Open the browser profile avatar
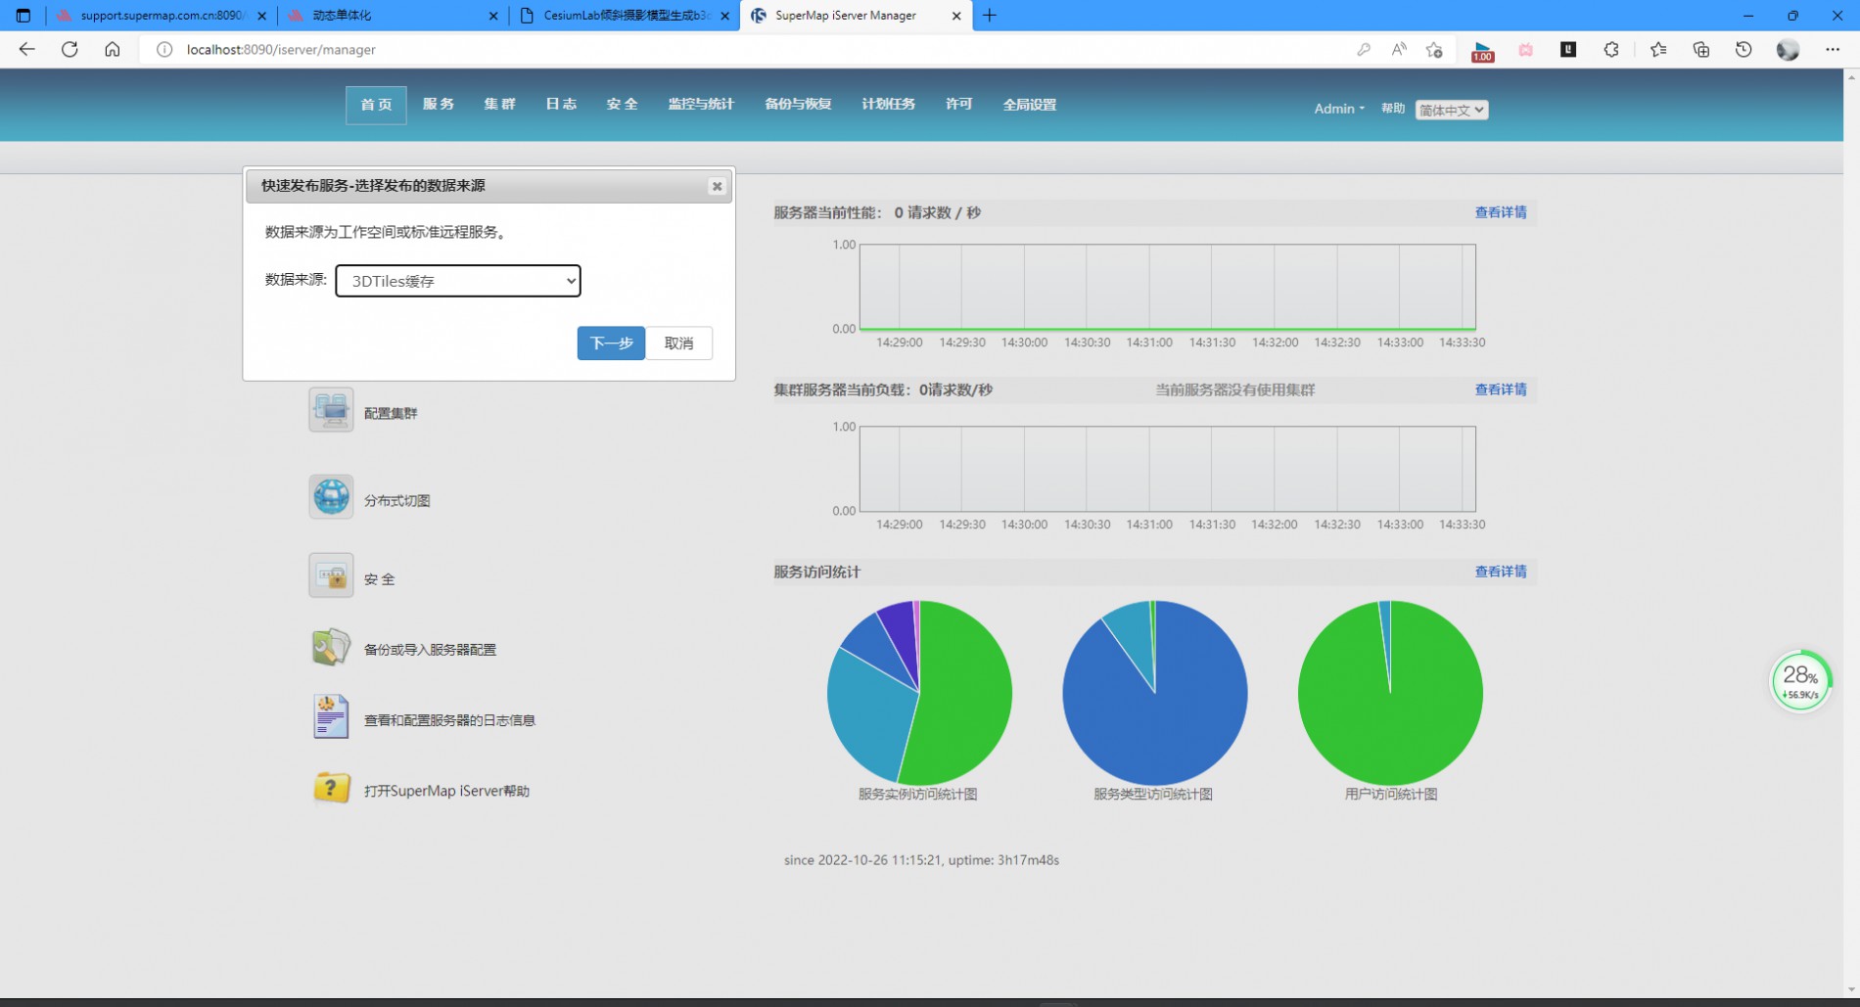 tap(1788, 49)
